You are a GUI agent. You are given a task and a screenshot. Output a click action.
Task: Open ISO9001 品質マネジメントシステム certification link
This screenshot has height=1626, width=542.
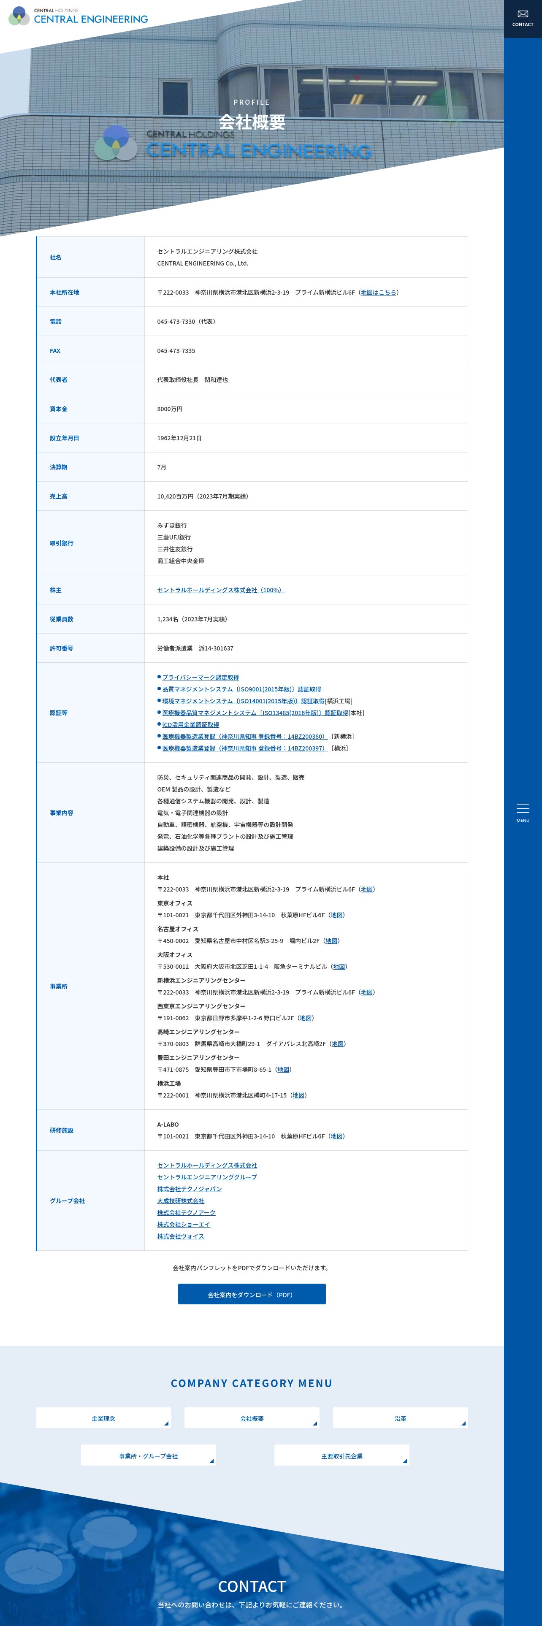coord(241,689)
